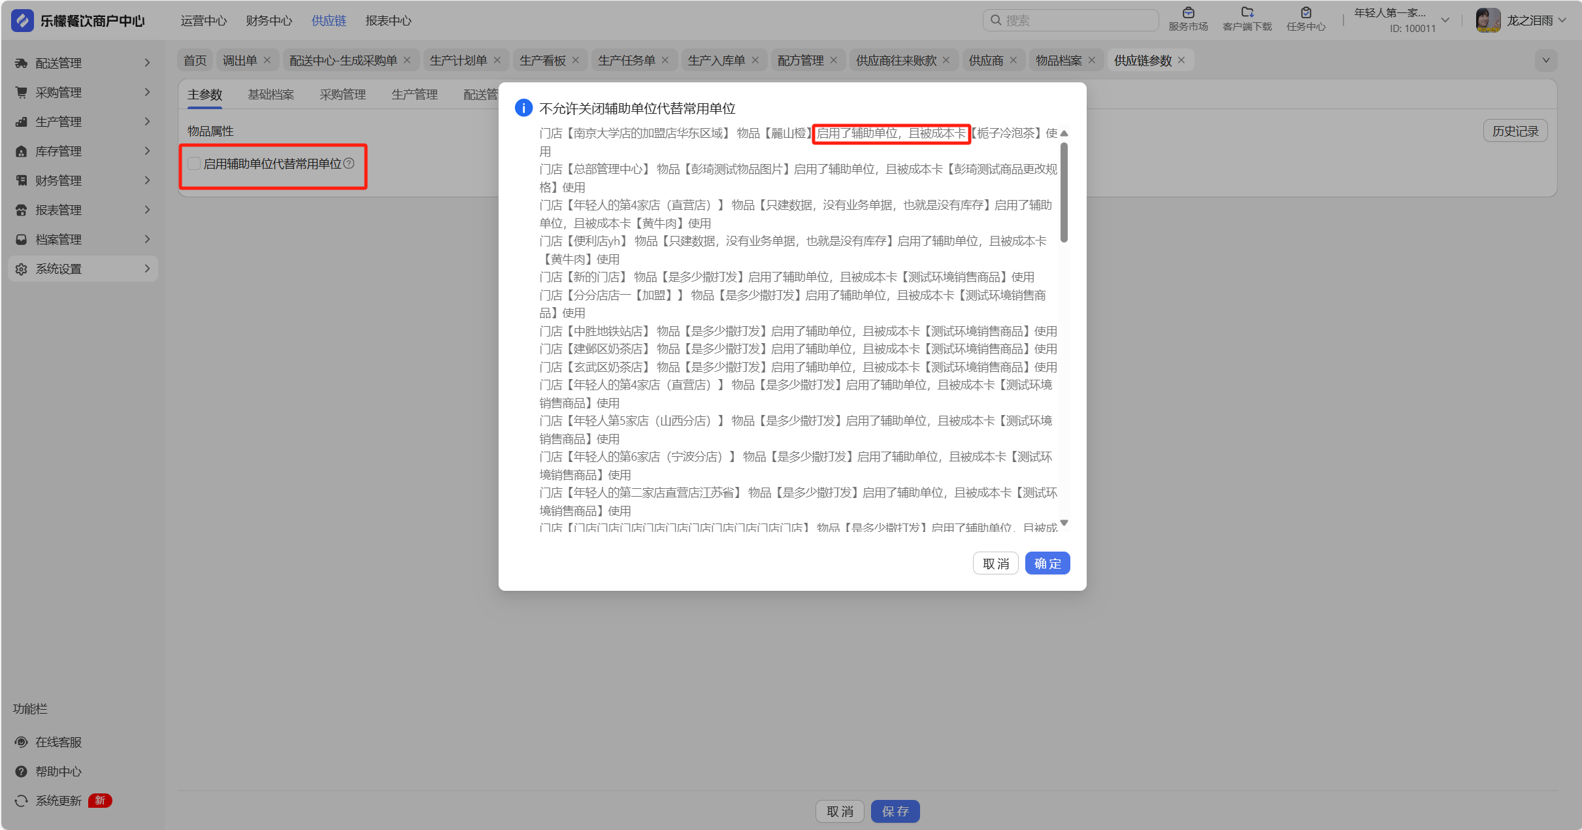Click the 在线客服 headset icon
The image size is (1582, 830).
click(x=22, y=742)
